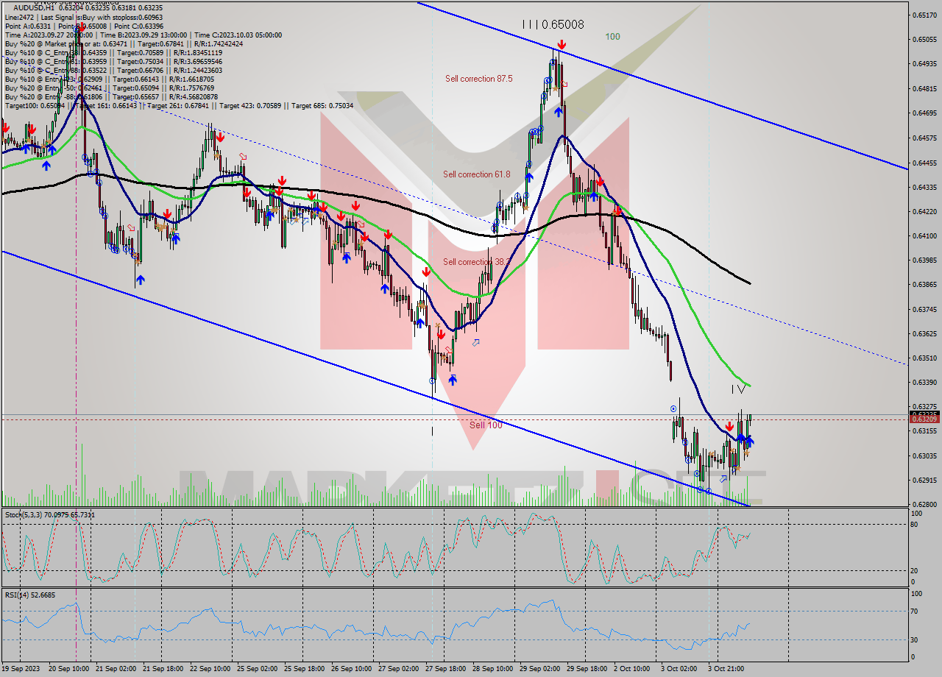Click the 0.62800 price axis label
This screenshot has height=677, width=942.
point(926,504)
